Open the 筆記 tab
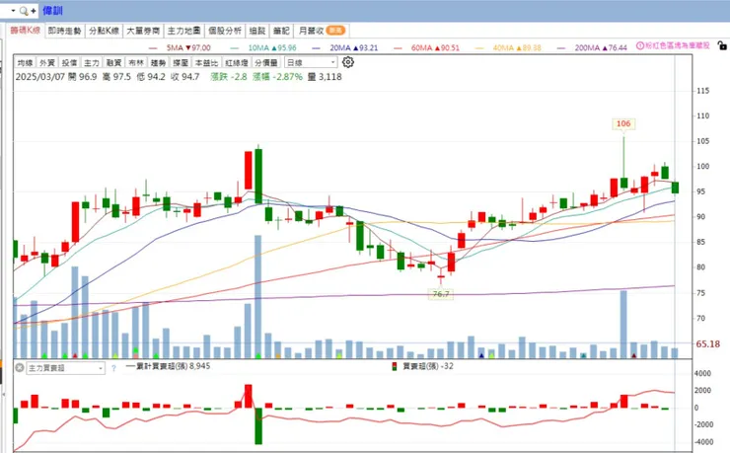730x453 pixels. click(x=281, y=31)
